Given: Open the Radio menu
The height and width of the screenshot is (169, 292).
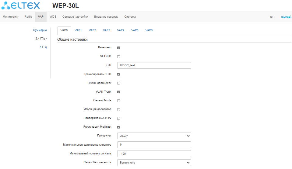Looking at the screenshot, I should pos(28,17).
